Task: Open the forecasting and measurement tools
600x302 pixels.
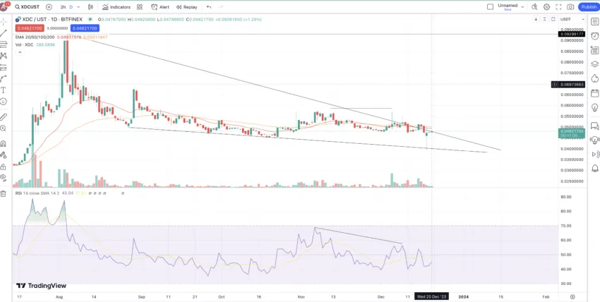Action: coord(4,67)
